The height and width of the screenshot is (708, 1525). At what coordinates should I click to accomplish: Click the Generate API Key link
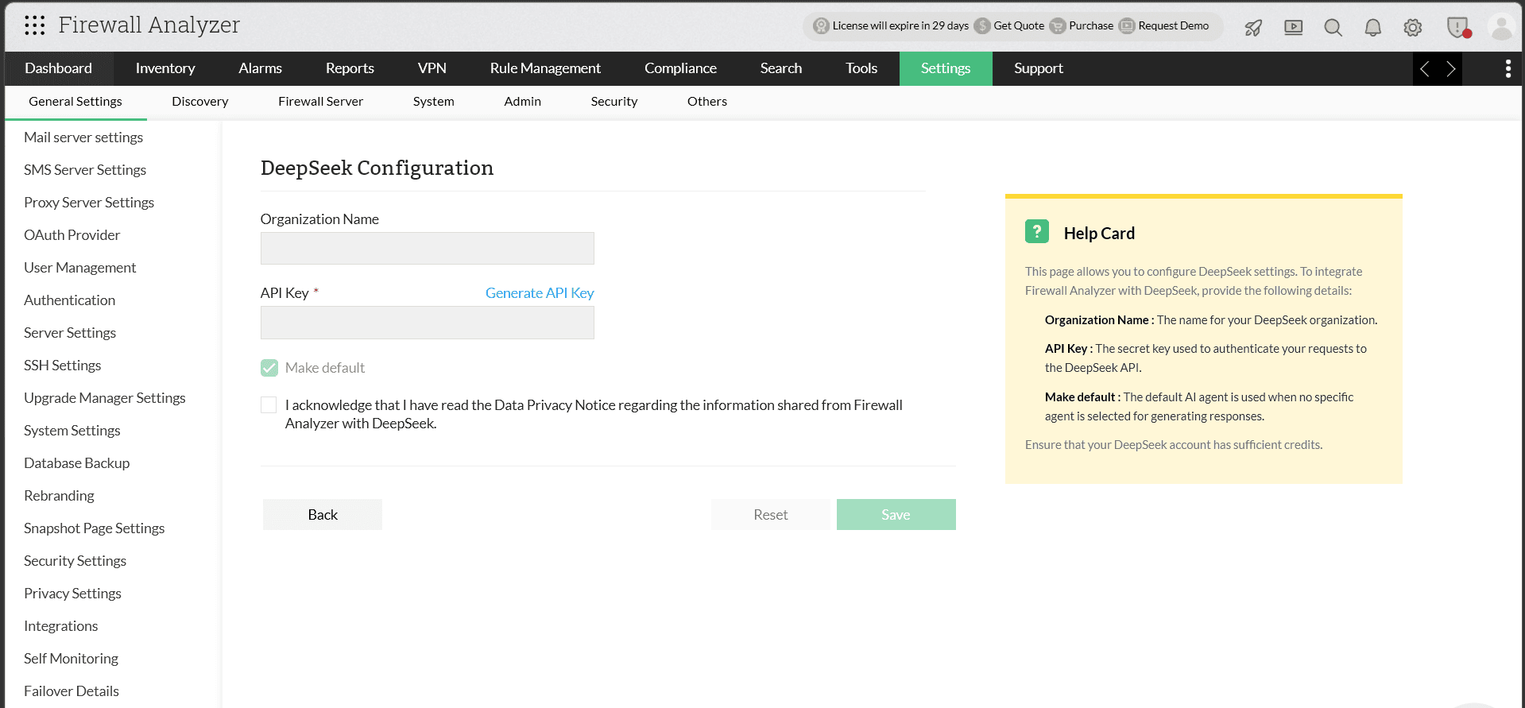540,293
